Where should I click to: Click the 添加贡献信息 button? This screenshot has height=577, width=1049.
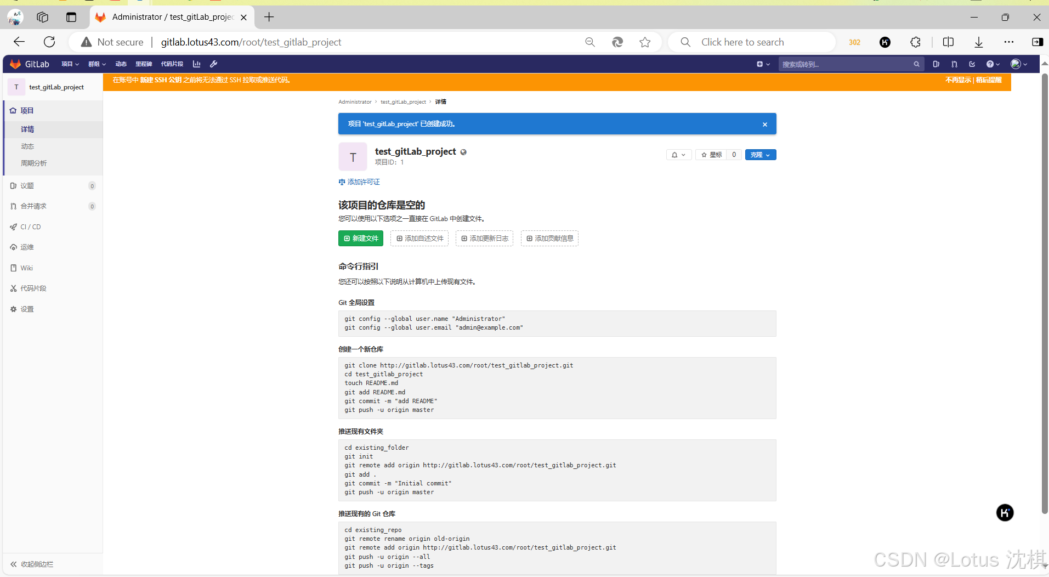click(549, 239)
